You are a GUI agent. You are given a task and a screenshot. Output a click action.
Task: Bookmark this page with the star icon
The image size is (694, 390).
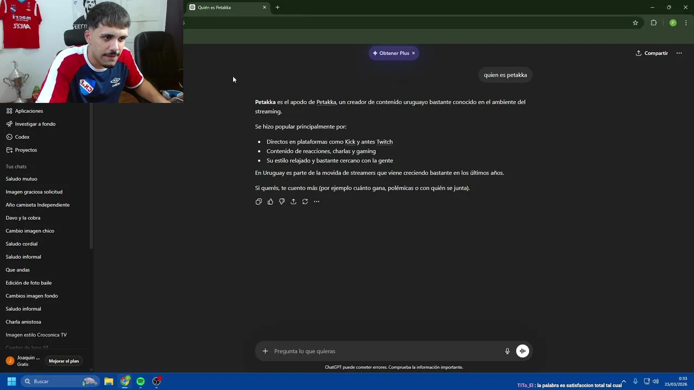(x=635, y=23)
